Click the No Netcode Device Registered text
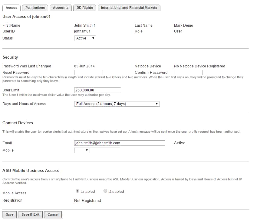The image size is (257, 222). point(199,66)
